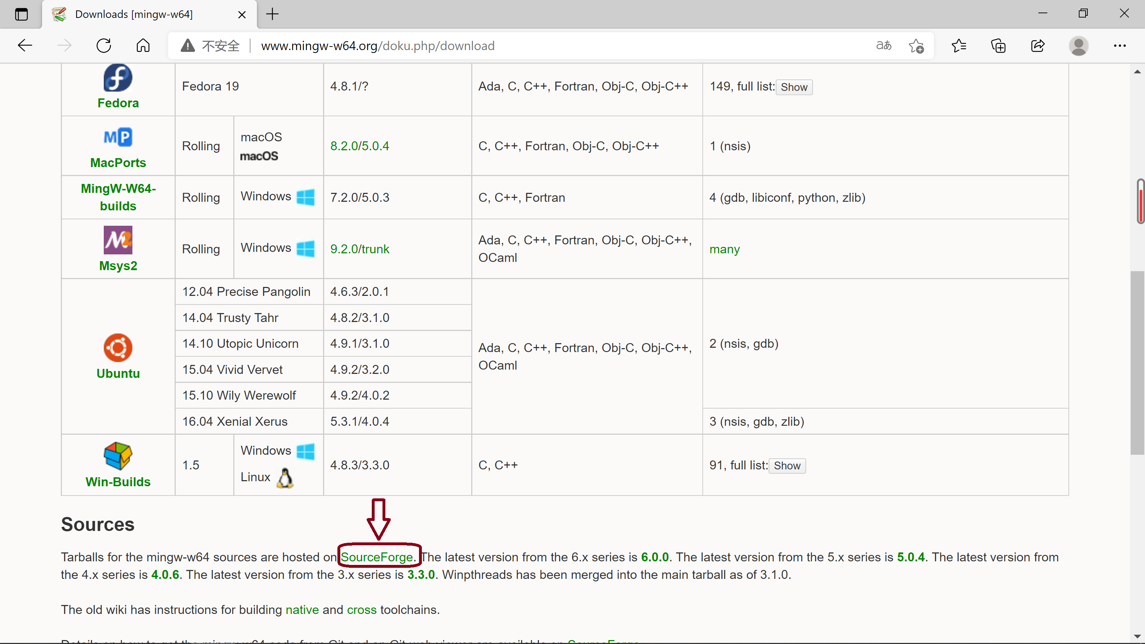Click the highlighted SourceForge link
The height and width of the screenshot is (644, 1145).
(376, 557)
